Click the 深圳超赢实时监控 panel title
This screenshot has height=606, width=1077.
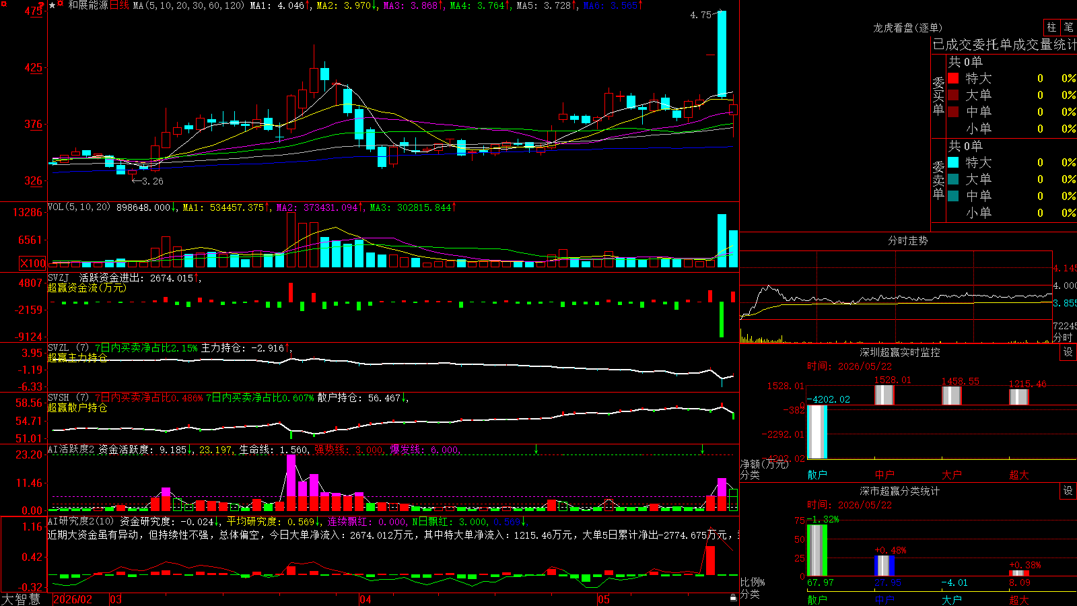(x=900, y=352)
